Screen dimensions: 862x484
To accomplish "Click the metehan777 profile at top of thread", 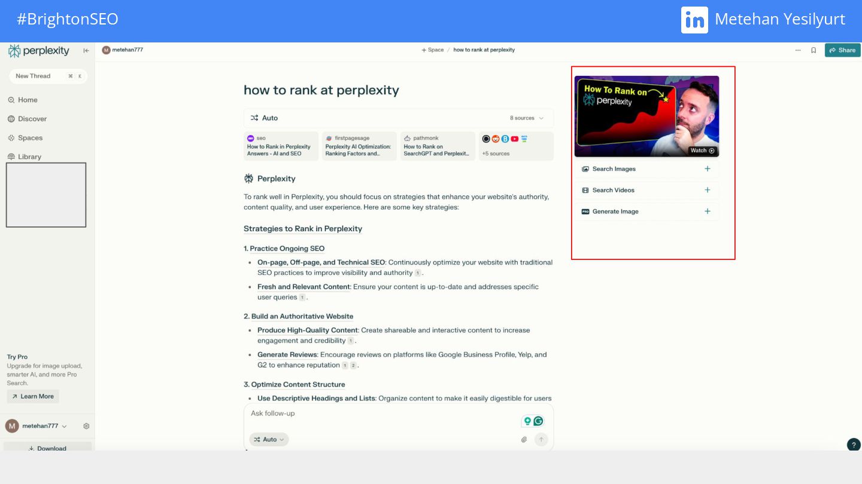I will [123, 50].
